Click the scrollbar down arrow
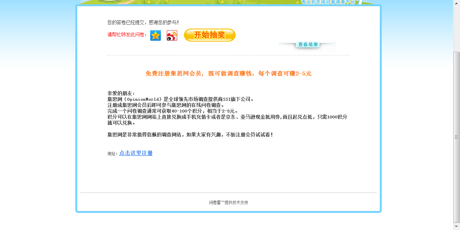 [456, 226]
